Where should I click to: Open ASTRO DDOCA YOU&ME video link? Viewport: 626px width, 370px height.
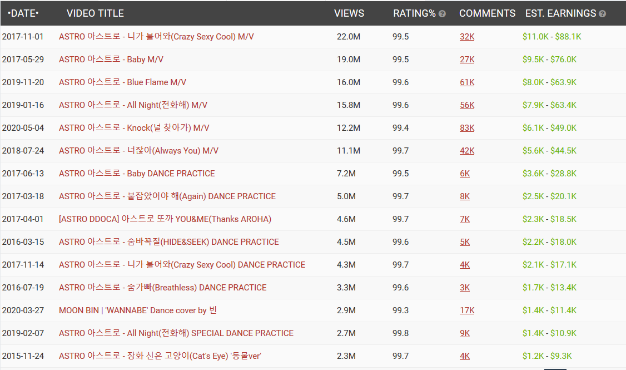coord(165,219)
